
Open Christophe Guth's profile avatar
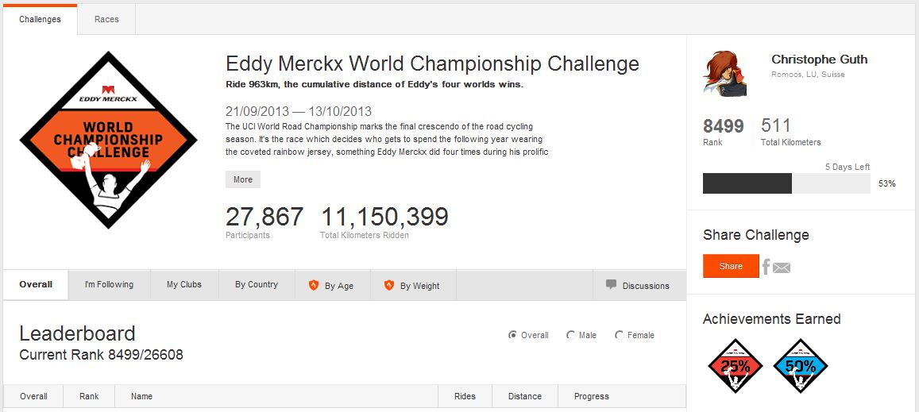tap(724, 74)
